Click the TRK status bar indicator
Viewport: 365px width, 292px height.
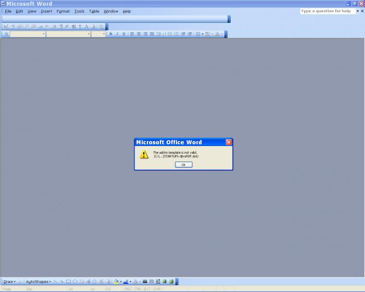[138, 289]
